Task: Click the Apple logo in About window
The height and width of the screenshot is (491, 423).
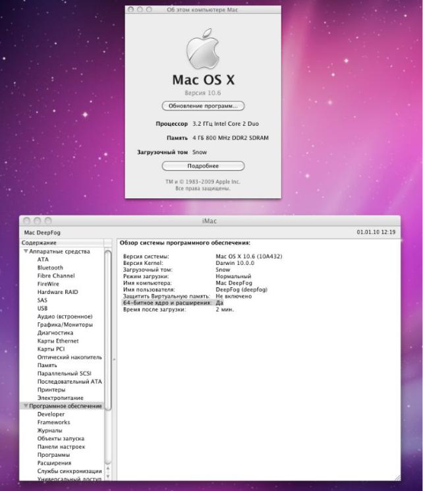Action: (x=202, y=49)
